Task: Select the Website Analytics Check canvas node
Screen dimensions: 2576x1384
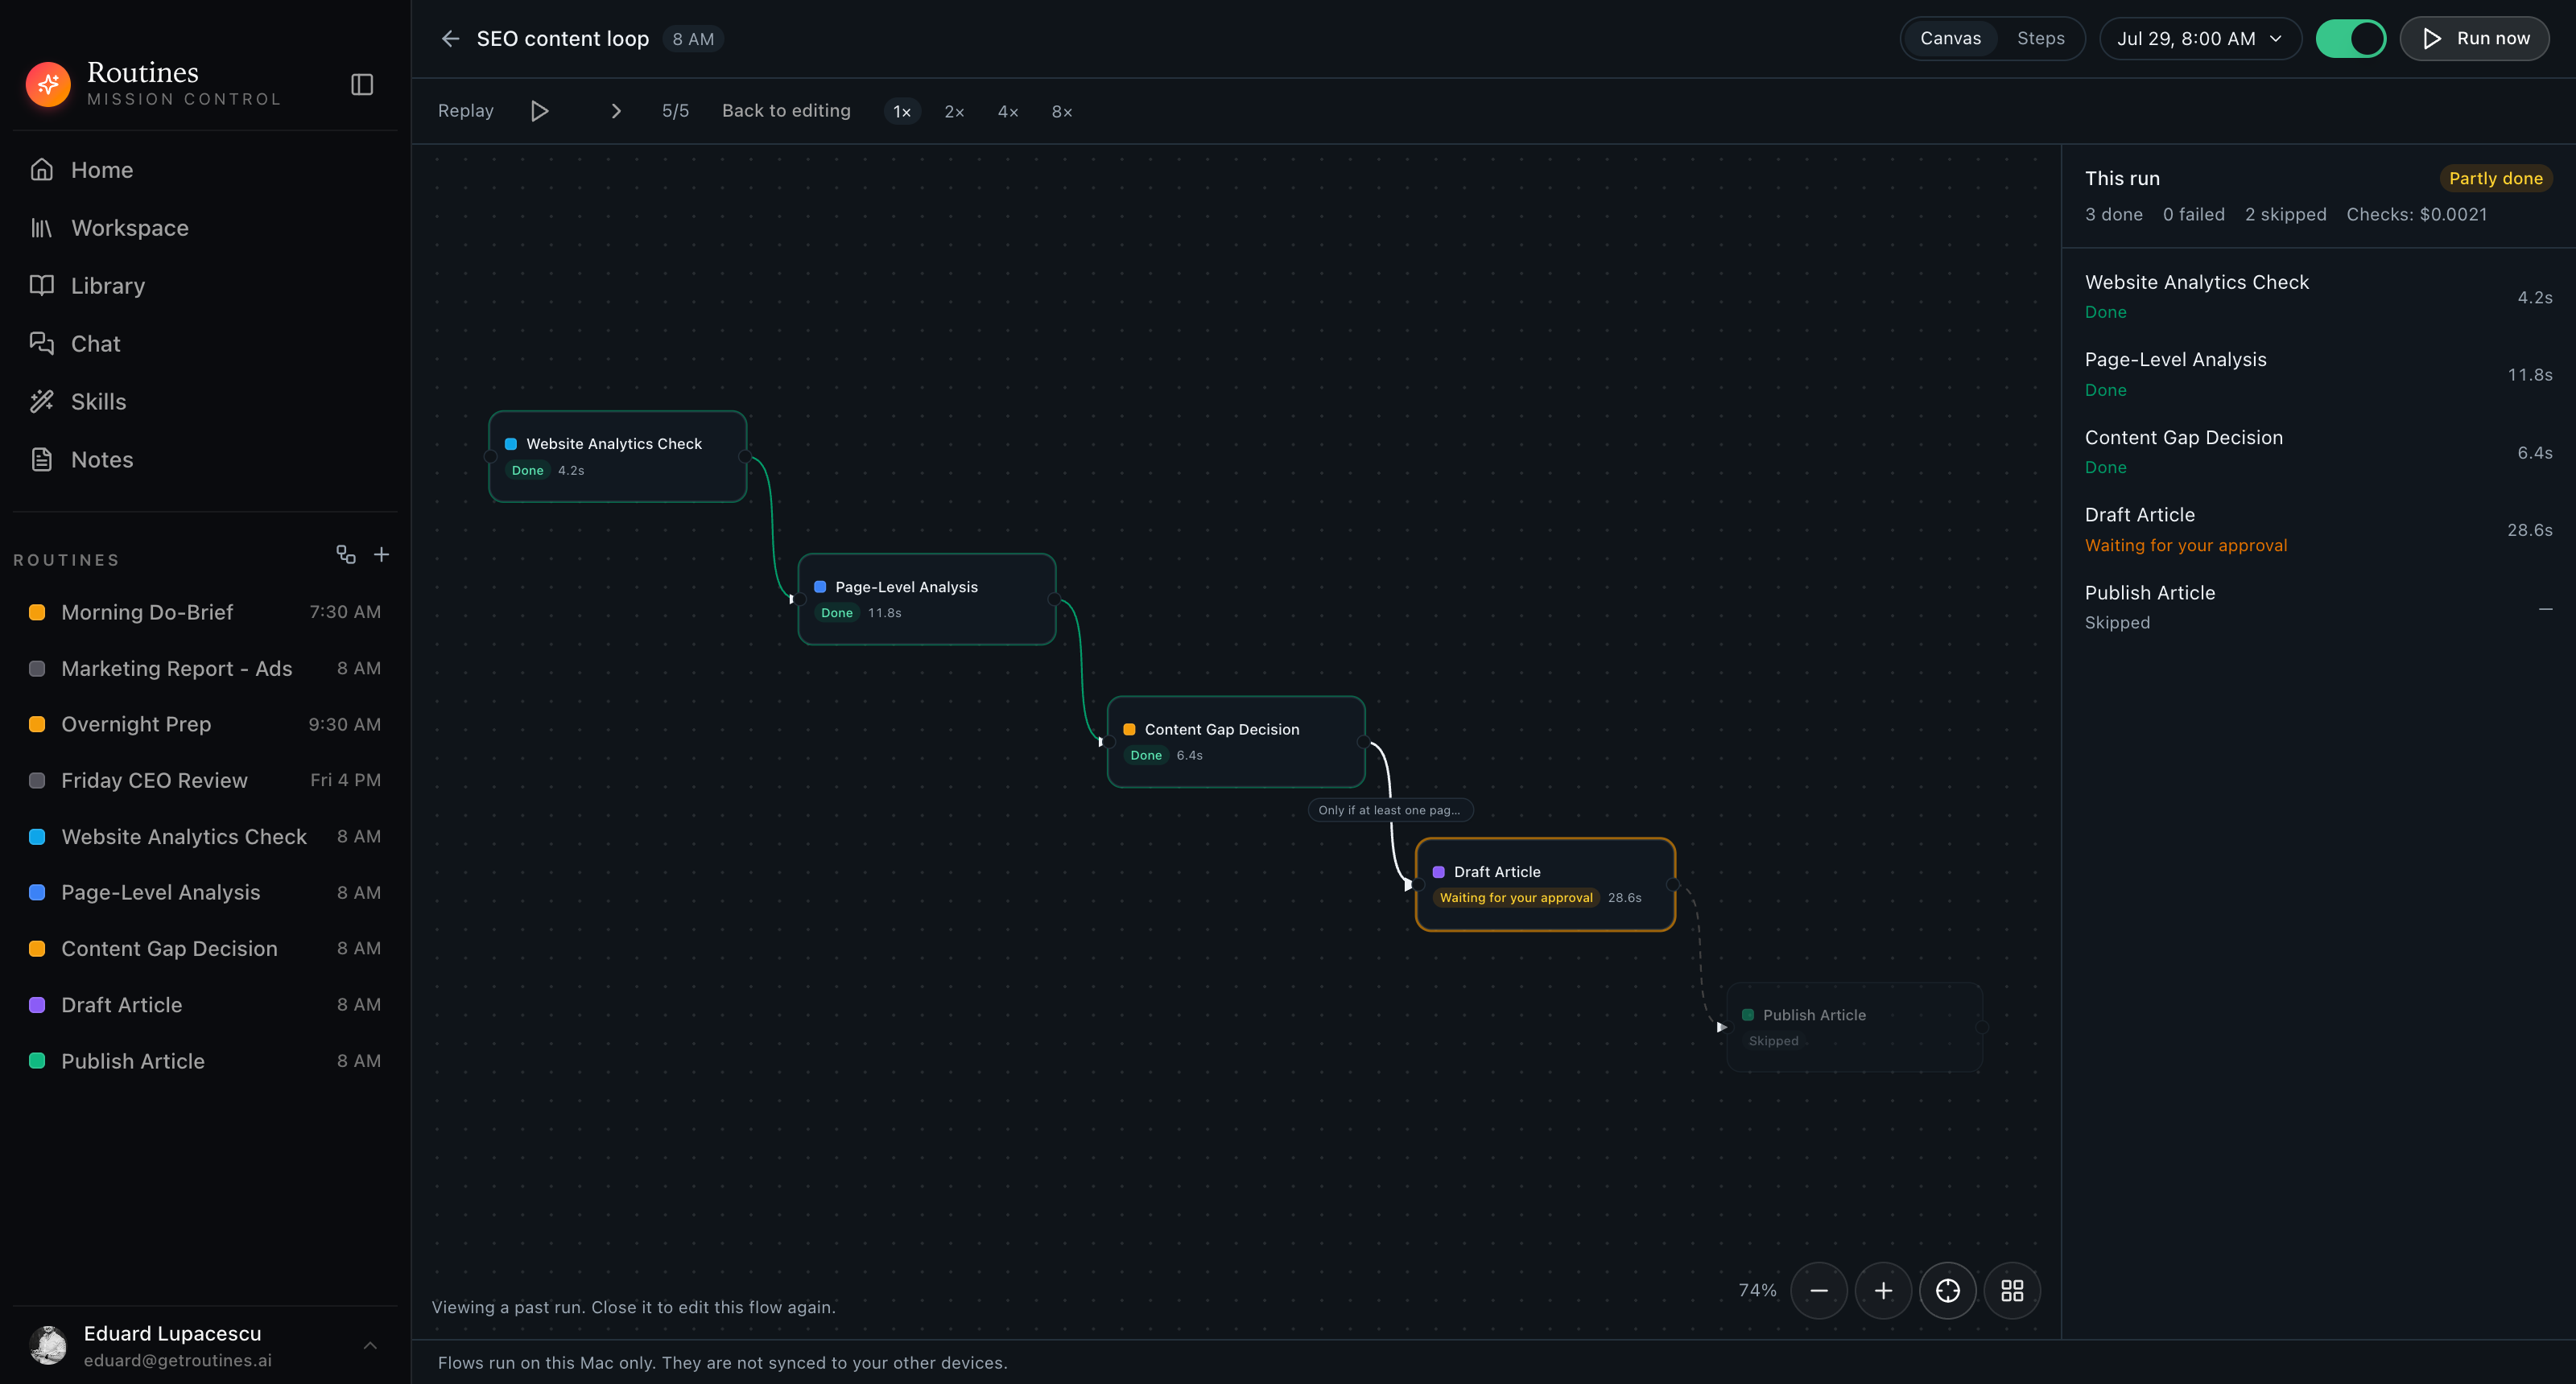Action: (618, 457)
